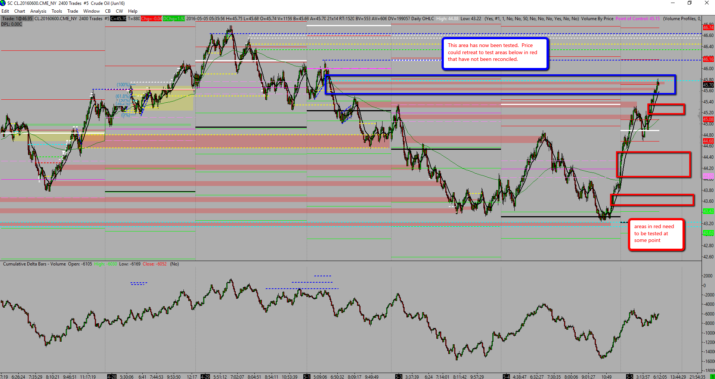715x379 pixels.
Task: Click the 'Volume By Price' study label
Action: click(x=597, y=19)
